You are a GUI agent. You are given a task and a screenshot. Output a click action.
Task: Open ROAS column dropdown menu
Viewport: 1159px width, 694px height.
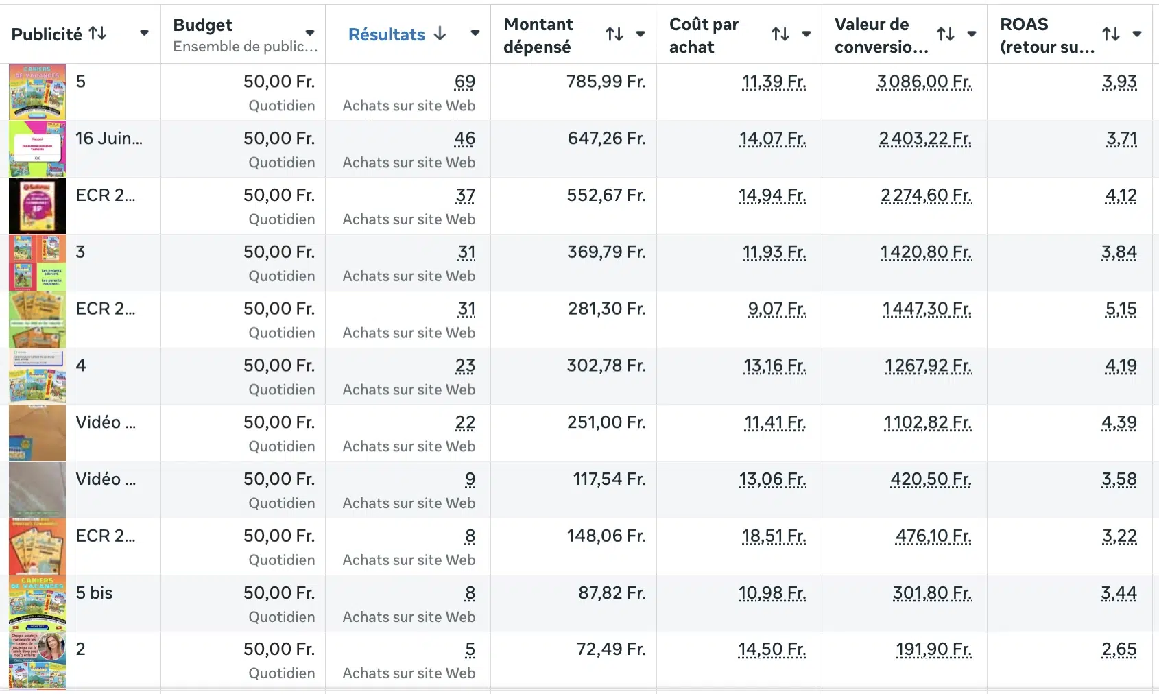[1137, 34]
